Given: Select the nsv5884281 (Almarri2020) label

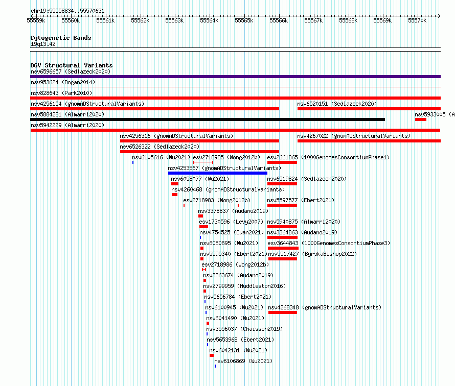Looking at the screenshot, I should coord(67,114).
